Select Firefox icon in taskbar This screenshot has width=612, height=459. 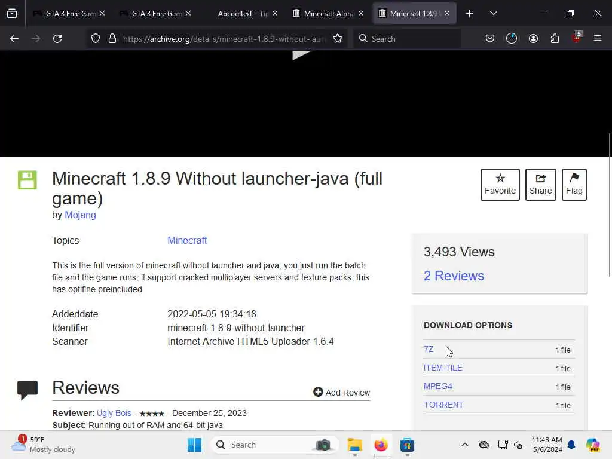point(381,445)
